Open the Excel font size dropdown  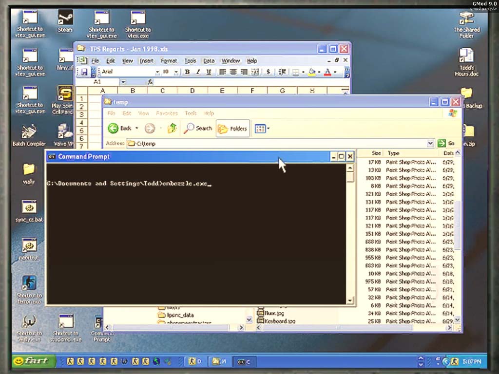[x=176, y=73]
